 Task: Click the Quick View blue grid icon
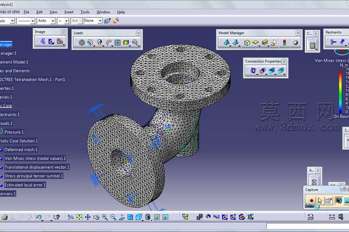[130, 217]
